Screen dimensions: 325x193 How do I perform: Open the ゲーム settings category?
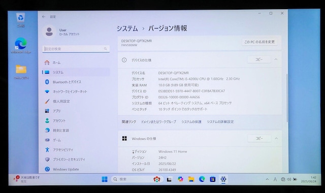click(76, 140)
